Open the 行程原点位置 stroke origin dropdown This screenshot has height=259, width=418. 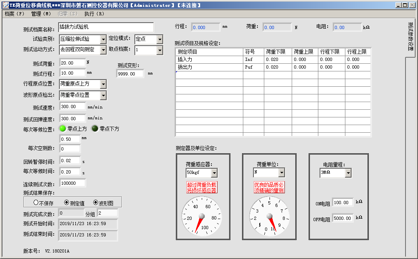(x=104, y=84)
